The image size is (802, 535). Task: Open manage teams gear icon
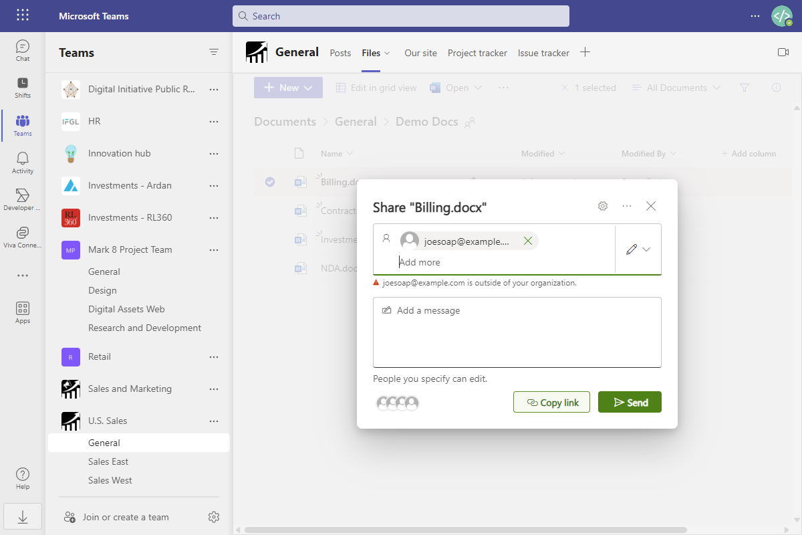click(x=214, y=517)
